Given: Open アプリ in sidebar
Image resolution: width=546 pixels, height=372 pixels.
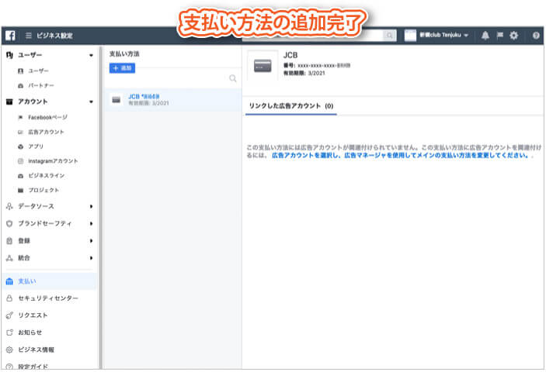Looking at the screenshot, I should pos(36,146).
